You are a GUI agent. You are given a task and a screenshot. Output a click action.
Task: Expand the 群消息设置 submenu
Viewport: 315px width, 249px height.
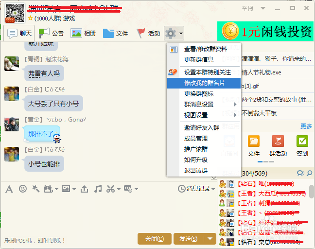click(235, 104)
